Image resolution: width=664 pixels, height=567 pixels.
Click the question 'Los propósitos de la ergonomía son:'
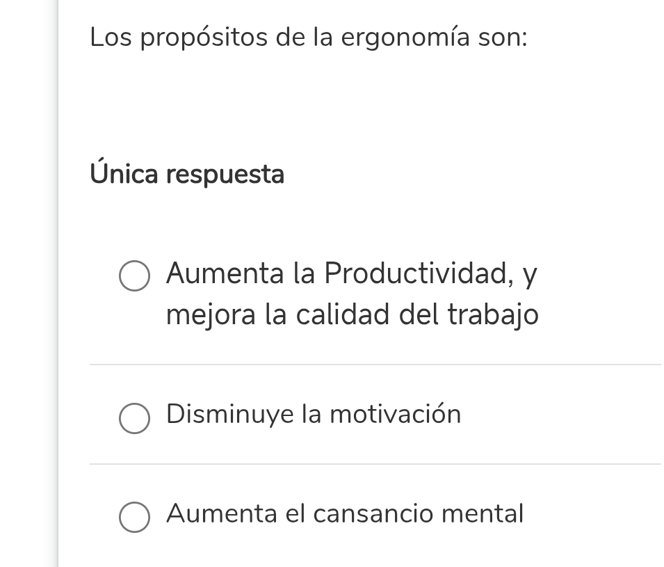(x=309, y=38)
